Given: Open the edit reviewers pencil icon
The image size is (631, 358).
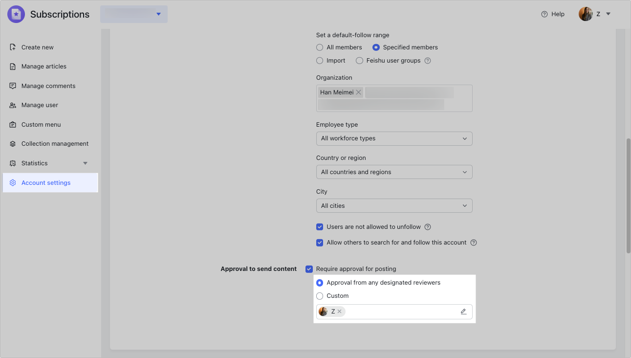Looking at the screenshot, I should click(463, 311).
